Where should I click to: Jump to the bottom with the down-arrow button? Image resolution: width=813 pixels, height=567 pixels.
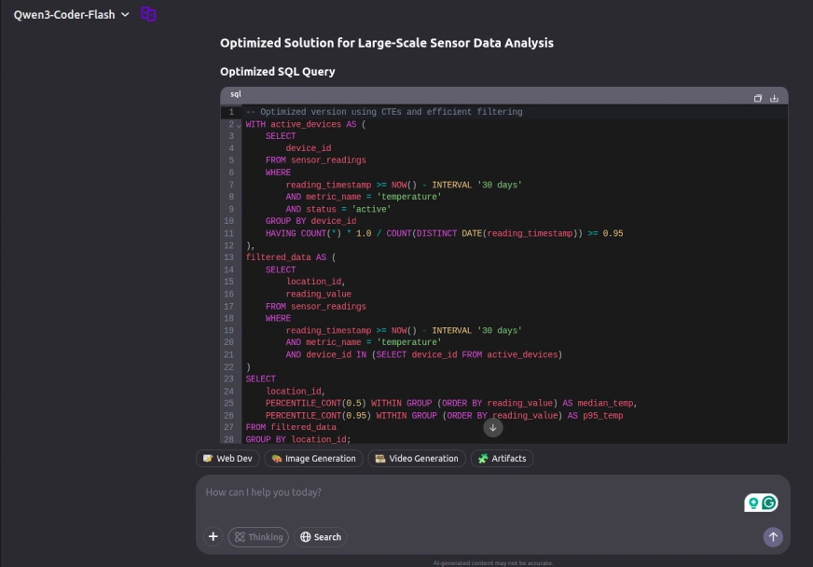(493, 427)
